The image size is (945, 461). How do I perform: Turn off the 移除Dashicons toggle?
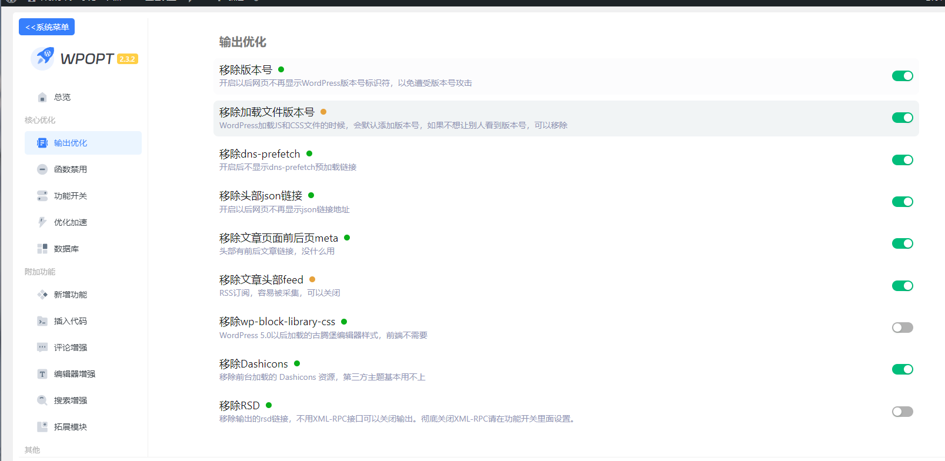point(902,369)
